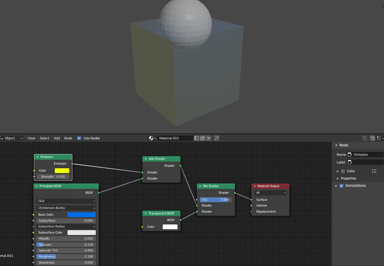
Task: Create a new material with the plus button
Action: (202, 138)
